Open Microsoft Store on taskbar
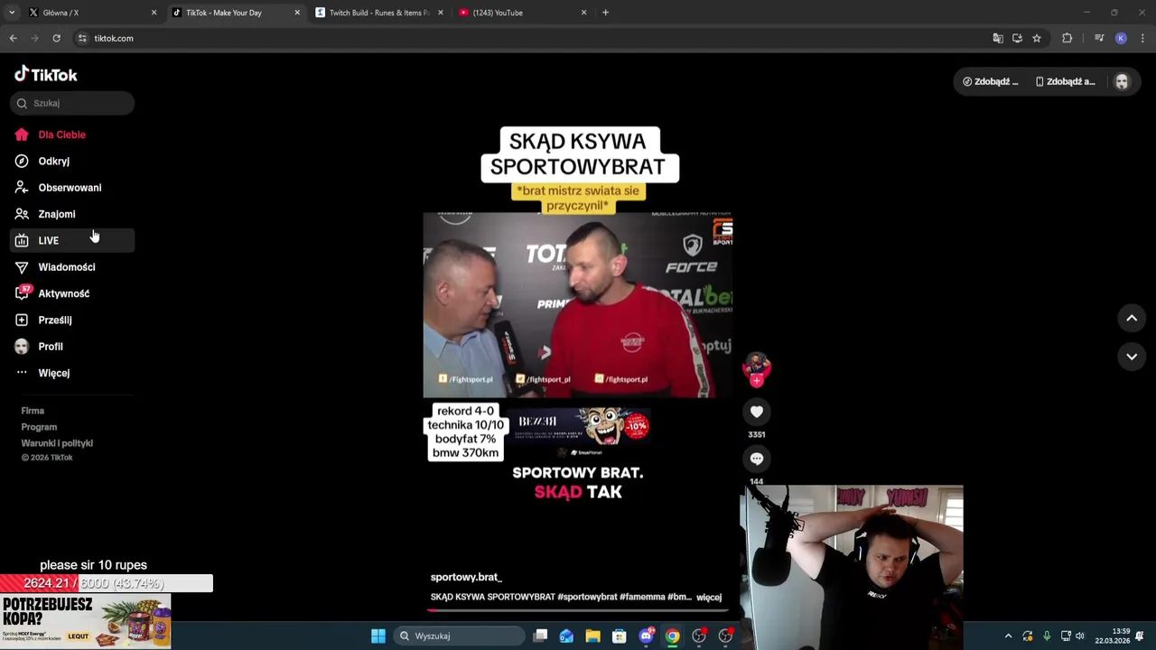Image resolution: width=1156 pixels, height=650 pixels. (x=620, y=636)
